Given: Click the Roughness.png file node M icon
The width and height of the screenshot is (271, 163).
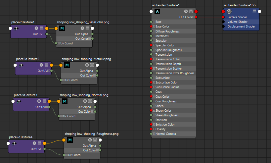Looking at the screenshot, I should [x=70, y=140].
